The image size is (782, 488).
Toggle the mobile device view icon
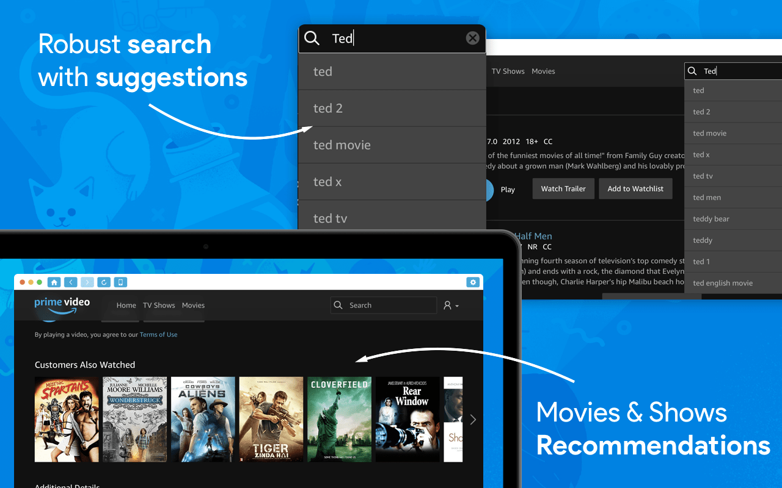coord(120,282)
